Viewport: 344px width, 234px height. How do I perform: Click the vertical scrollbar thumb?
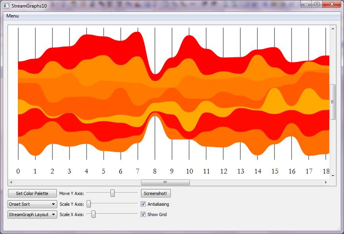[333, 102]
